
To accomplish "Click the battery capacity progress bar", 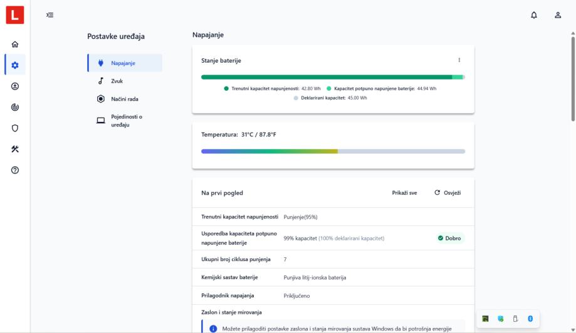I will (x=333, y=77).
